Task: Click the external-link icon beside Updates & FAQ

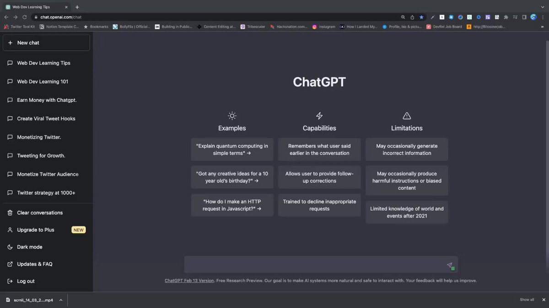Action: click(10, 264)
